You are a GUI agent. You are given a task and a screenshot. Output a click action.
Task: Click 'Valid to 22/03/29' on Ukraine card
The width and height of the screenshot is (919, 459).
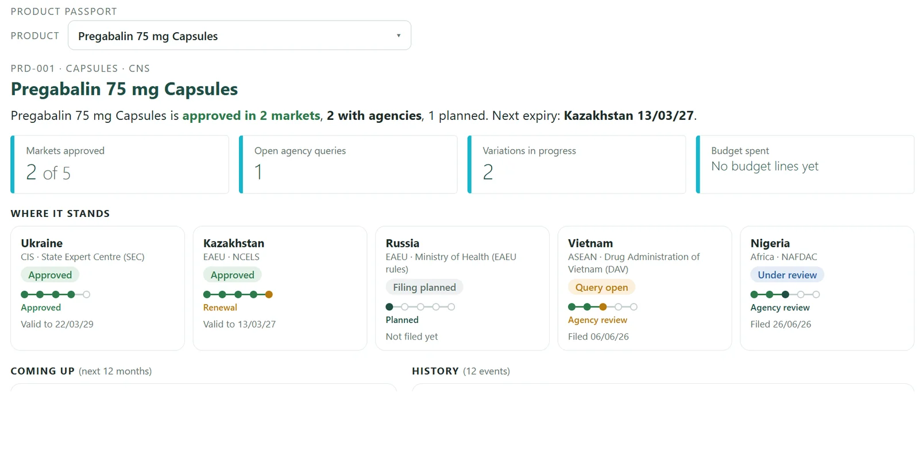(57, 324)
